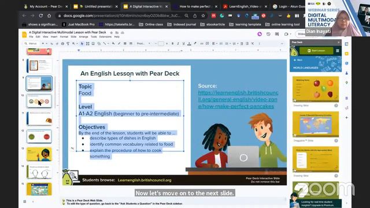The image size is (370, 208).
Task: Click the Insert link icon
Action: click(202, 44)
